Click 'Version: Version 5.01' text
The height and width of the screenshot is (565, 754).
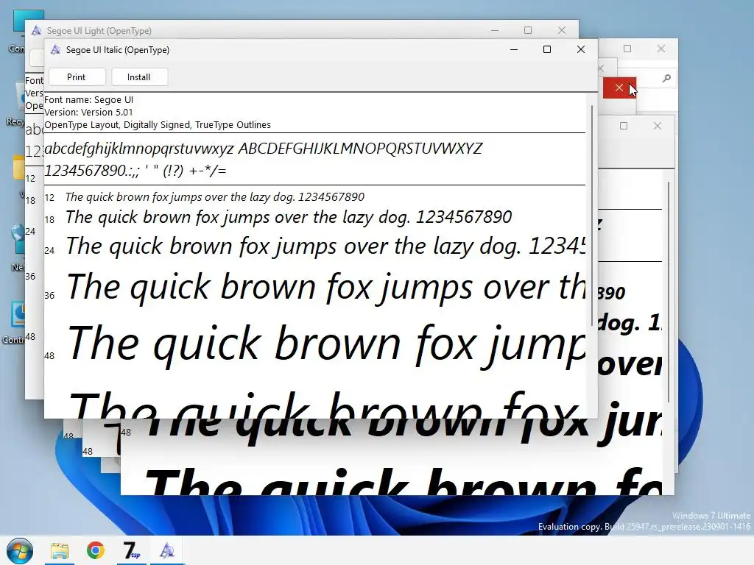88,113
